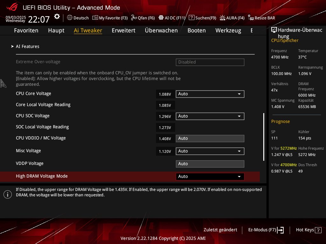The height and width of the screenshot is (244, 326).
Task: Click the AI OC chip icon
Action: coord(161,18)
